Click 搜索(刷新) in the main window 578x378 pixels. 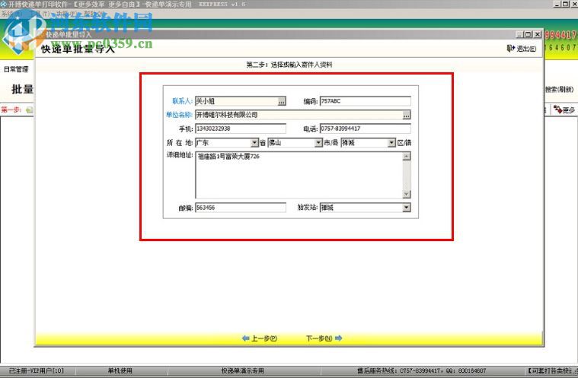pyautogui.click(x=559, y=89)
